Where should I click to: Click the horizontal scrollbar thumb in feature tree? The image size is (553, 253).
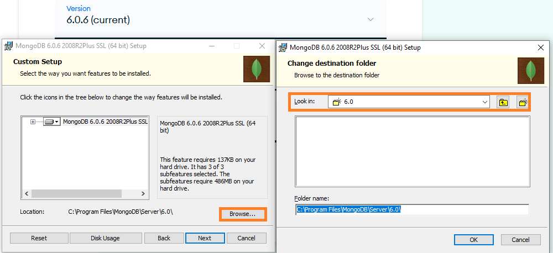tap(76, 193)
